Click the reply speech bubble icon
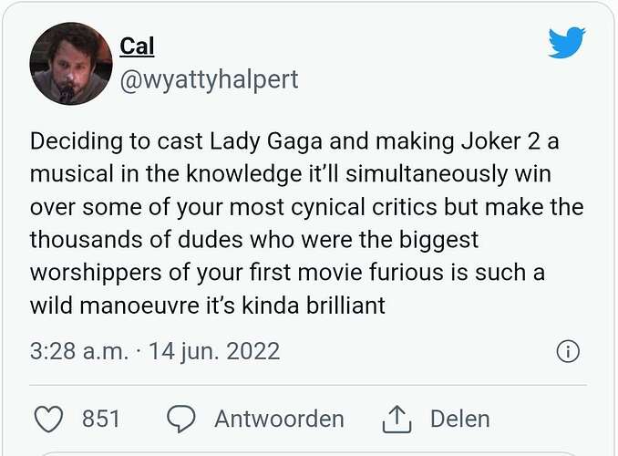This screenshot has width=618, height=456. pyautogui.click(x=182, y=419)
